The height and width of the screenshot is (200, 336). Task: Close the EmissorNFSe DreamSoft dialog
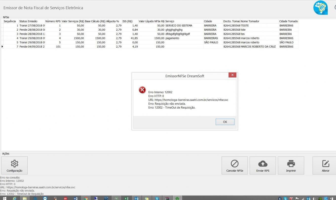click(232, 75)
